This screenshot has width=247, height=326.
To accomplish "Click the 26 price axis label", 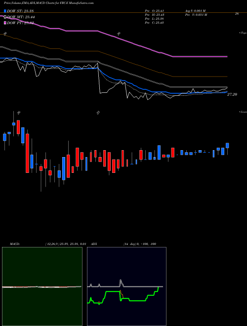I will pyautogui.click(x=237, y=14).
